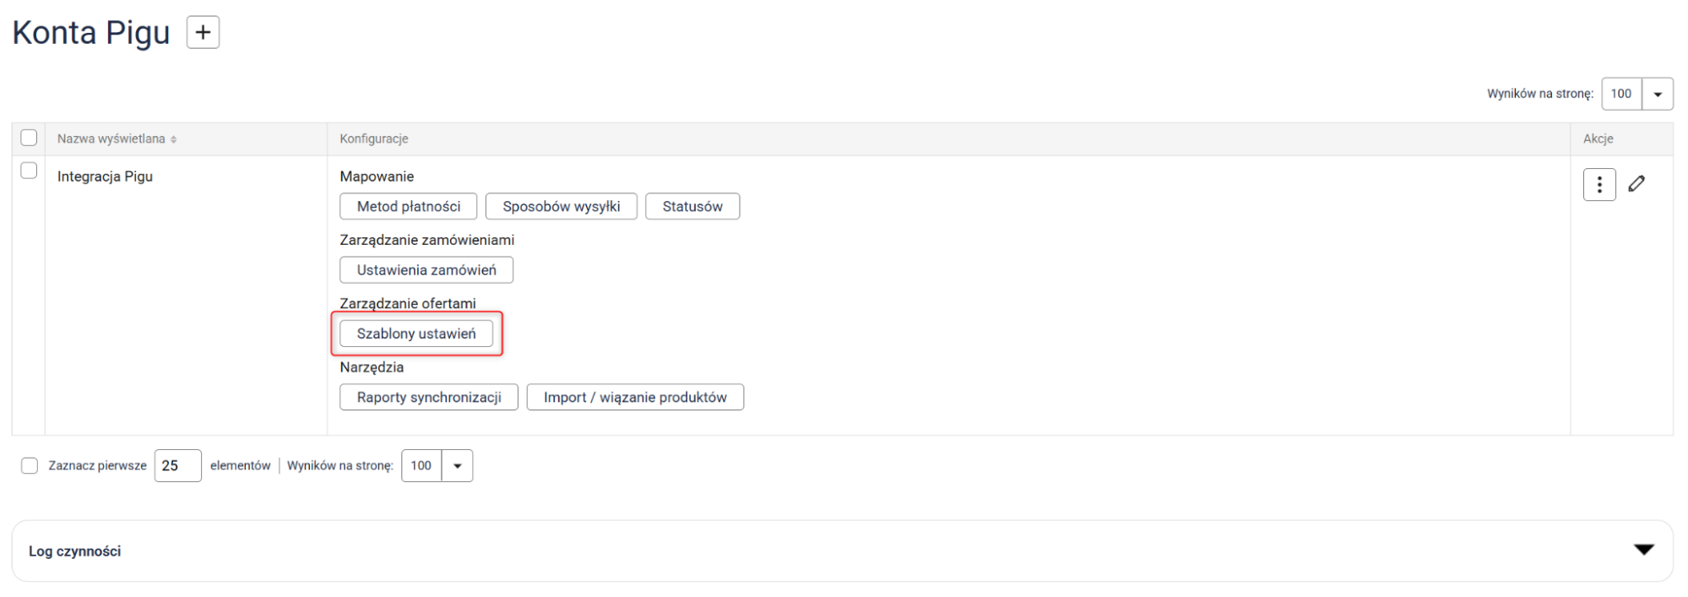
Task: Open the Statusów mapping
Action: (692, 207)
